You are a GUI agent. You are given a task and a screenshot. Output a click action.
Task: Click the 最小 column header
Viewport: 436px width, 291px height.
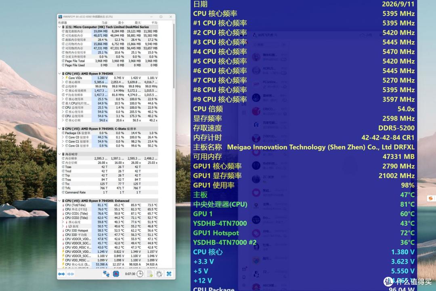pyautogui.click(x=121, y=23)
